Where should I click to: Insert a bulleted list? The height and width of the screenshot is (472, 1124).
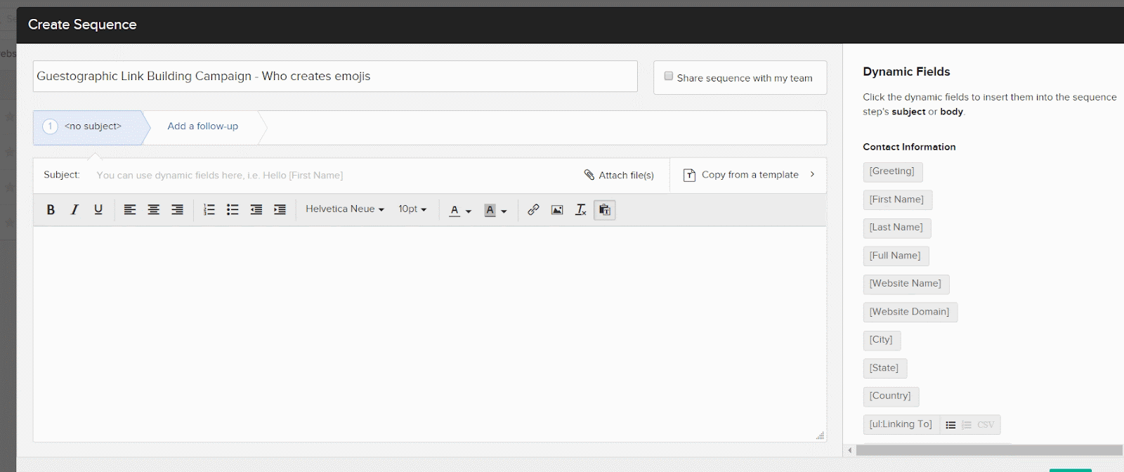click(233, 210)
